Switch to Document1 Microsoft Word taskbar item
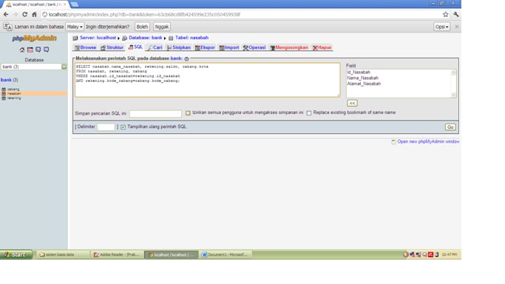This screenshot has width=505, height=284. pos(225,254)
